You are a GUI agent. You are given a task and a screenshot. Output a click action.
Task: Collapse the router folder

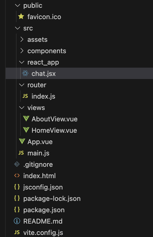pyautogui.click(x=22, y=85)
